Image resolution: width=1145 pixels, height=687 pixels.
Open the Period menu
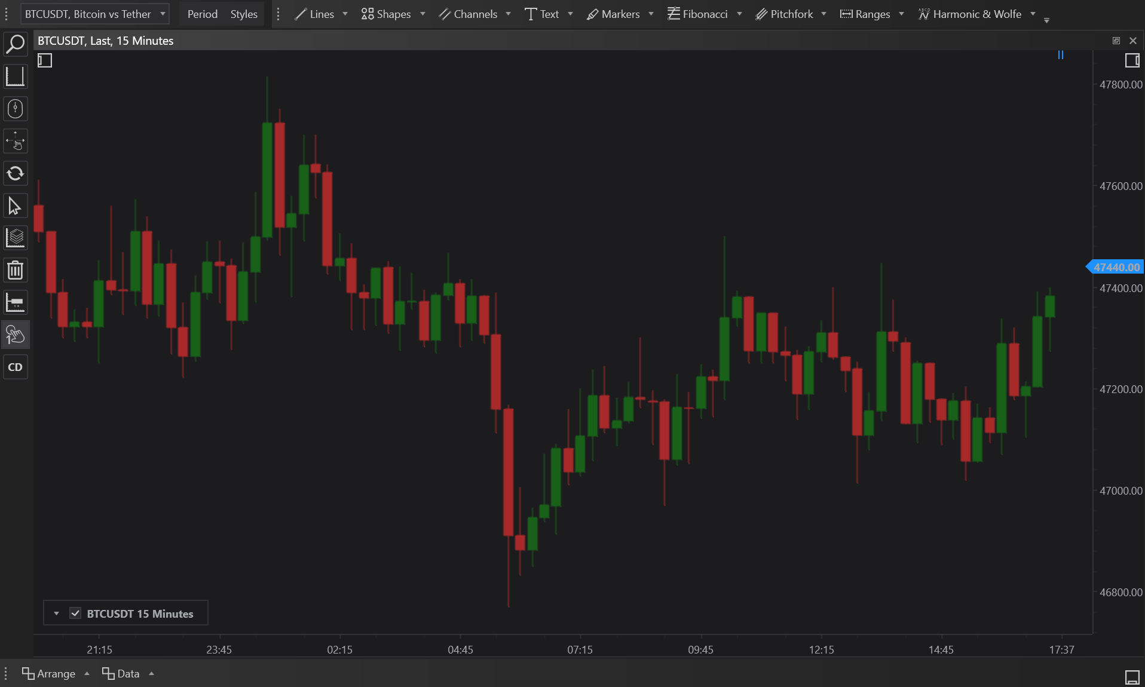coord(202,14)
